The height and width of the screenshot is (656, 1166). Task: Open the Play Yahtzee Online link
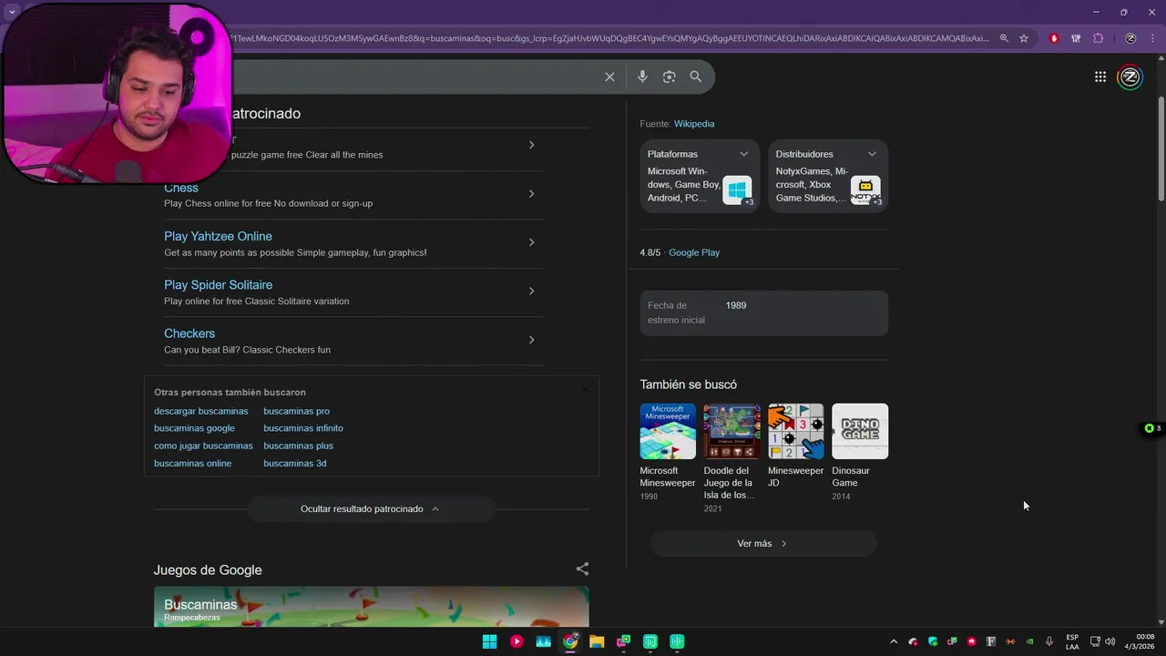218,236
